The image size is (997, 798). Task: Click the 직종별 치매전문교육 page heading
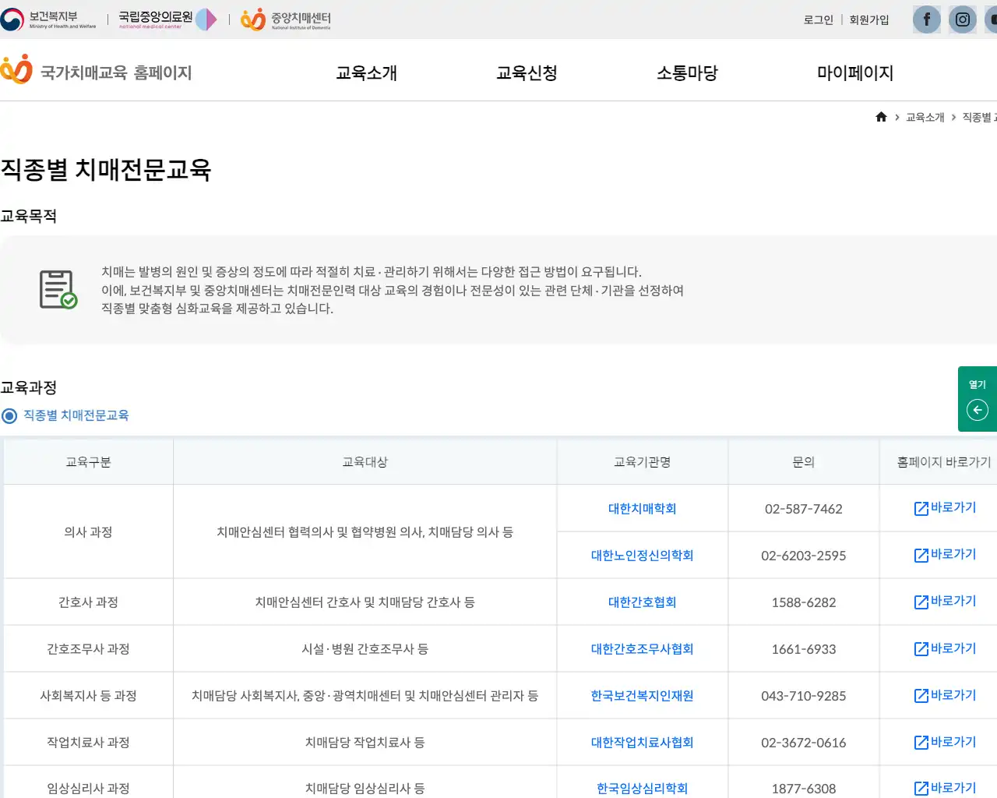click(x=106, y=170)
